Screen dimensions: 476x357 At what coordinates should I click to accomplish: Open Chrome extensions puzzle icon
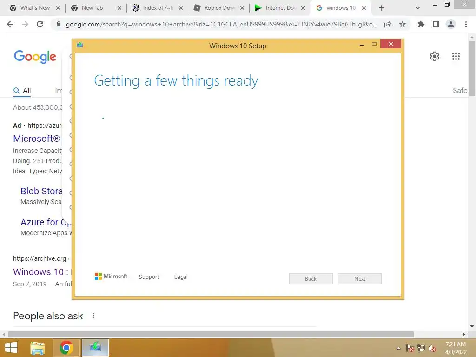pos(421,24)
